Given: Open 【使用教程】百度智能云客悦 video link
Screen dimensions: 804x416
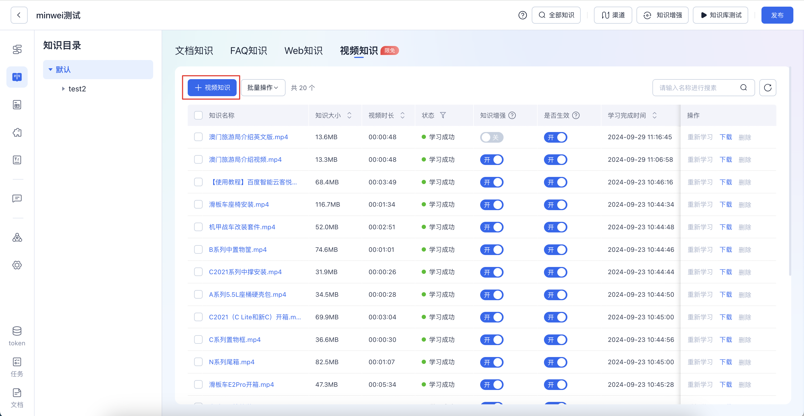Looking at the screenshot, I should coord(253,182).
